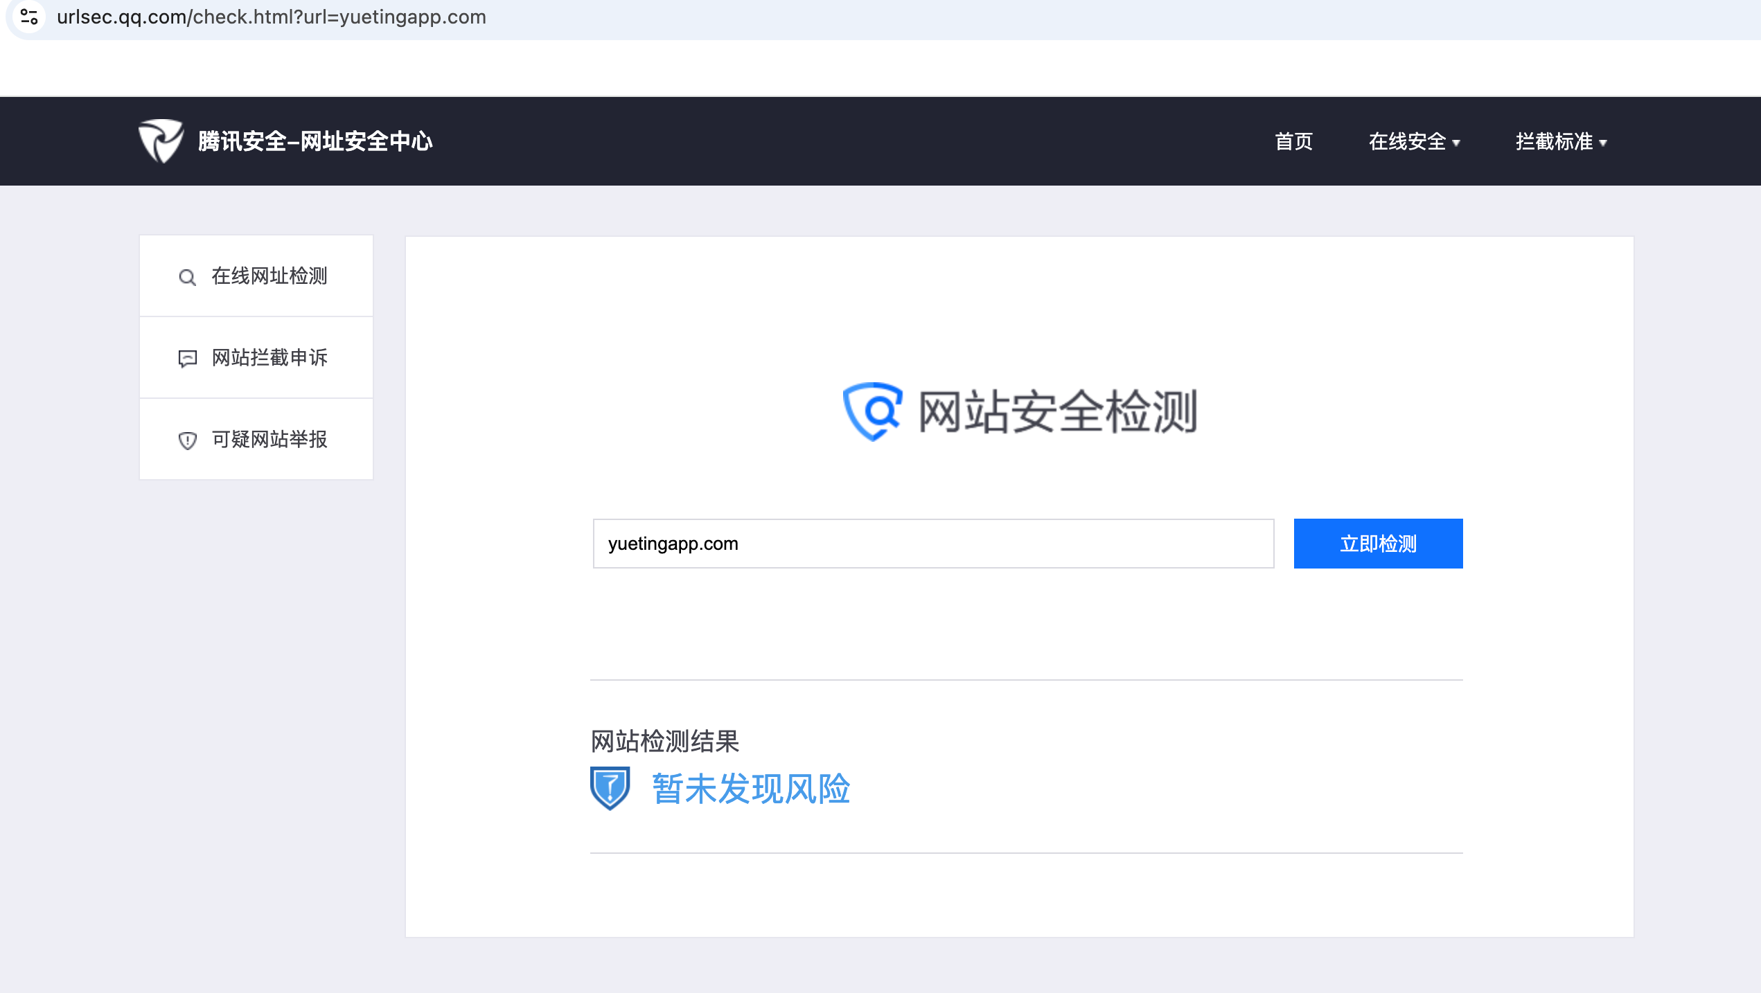Viewport: 1761px width, 993px height.
Task: Click the blue result shield icon
Action: tap(610, 788)
